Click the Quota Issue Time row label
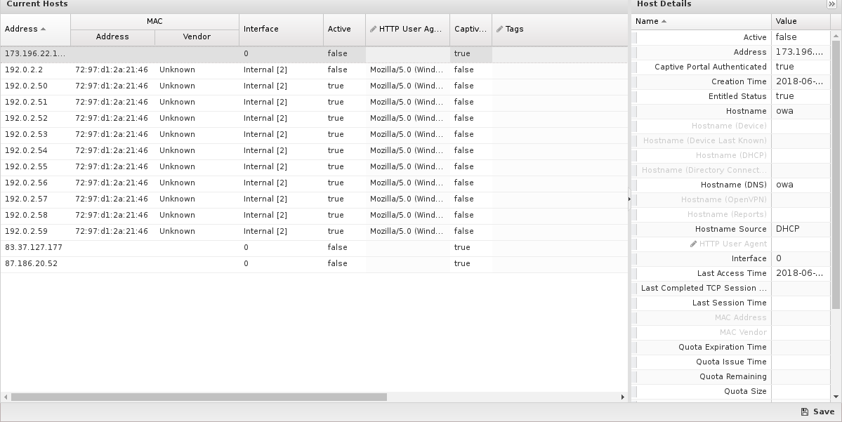This screenshot has height=422, width=842. [731, 362]
